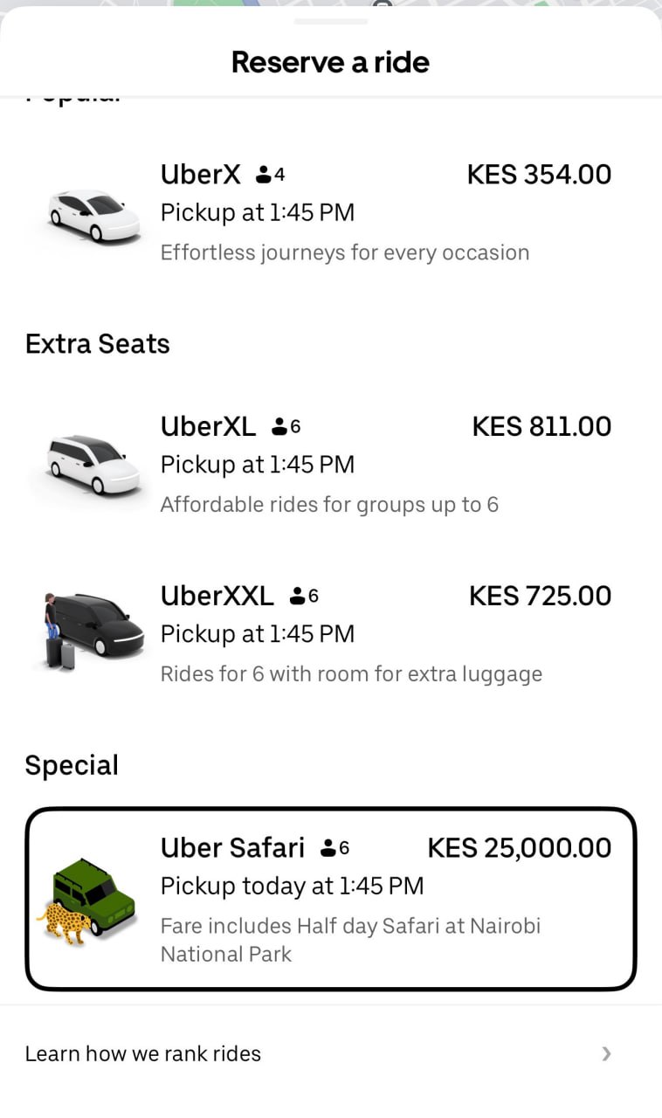The height and width of the screenshot is (1118, 662).
Task: Select the UberXXL ride title
Action: pyautogui.click(x=217, y=596)
